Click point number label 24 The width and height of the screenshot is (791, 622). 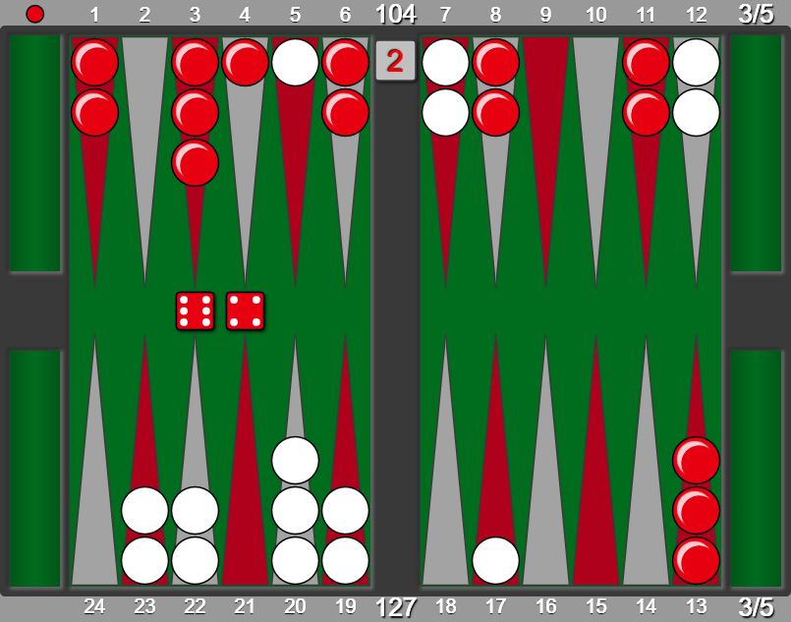pos(94,606)
